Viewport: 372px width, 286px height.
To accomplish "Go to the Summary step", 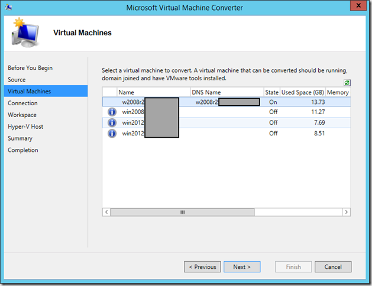I will click(20, 138).
